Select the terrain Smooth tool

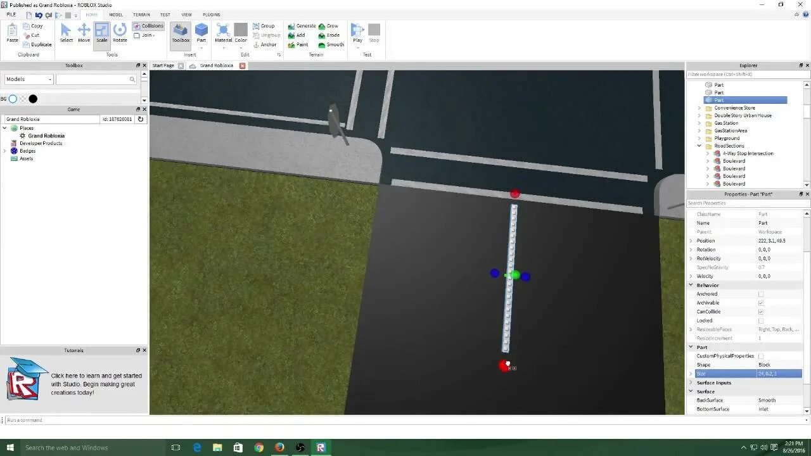coord(331,44)
